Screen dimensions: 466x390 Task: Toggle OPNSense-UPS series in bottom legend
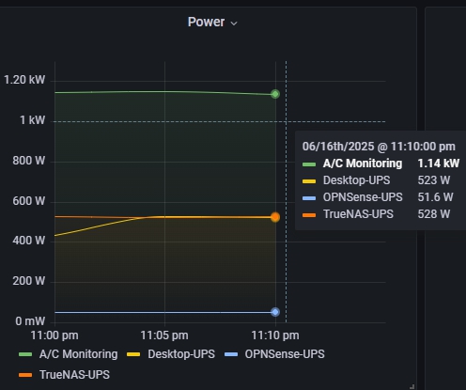pyautogui.click(x=285, y=354)
